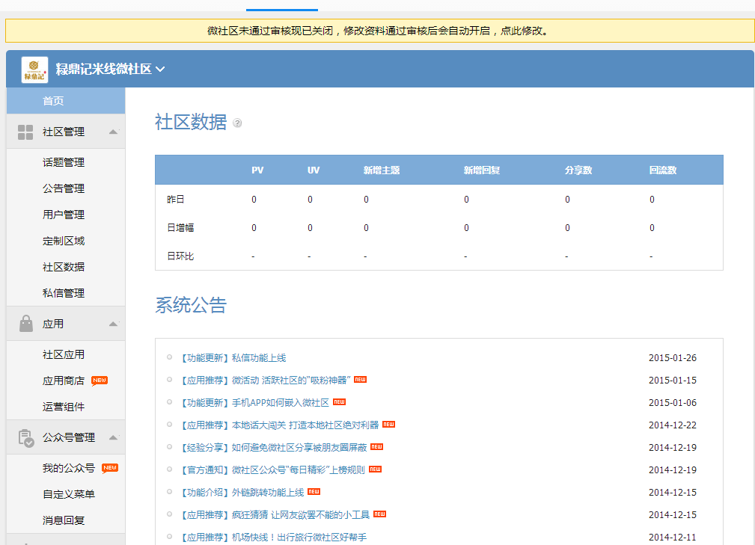Select the 日增幅 row label
The width and height of the screenshot is (755, 545).
[x=180, y=227]
